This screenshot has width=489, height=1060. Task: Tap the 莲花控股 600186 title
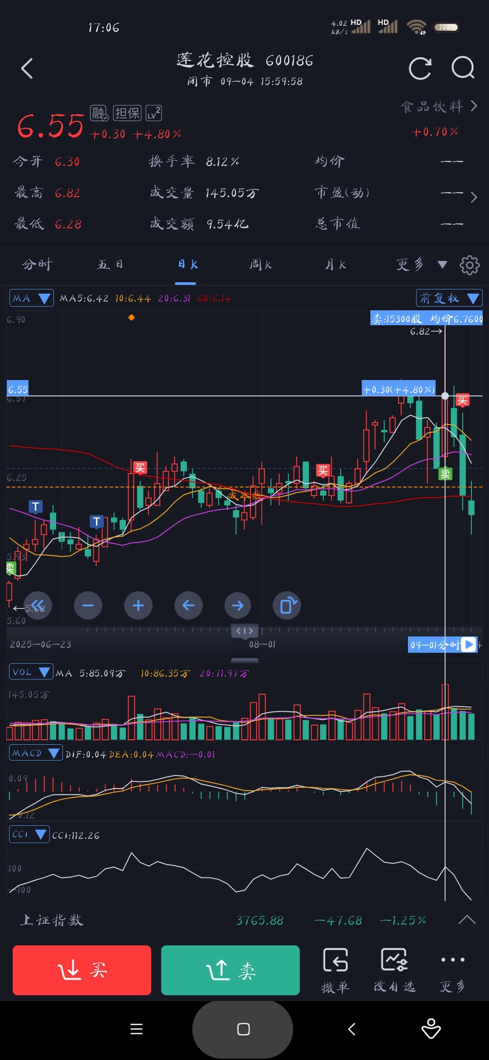point(245,60)
